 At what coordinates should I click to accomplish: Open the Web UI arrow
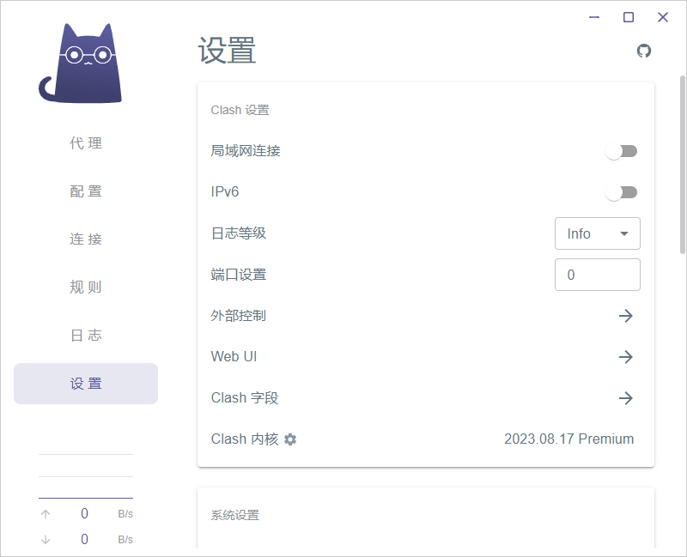(626, 357)
